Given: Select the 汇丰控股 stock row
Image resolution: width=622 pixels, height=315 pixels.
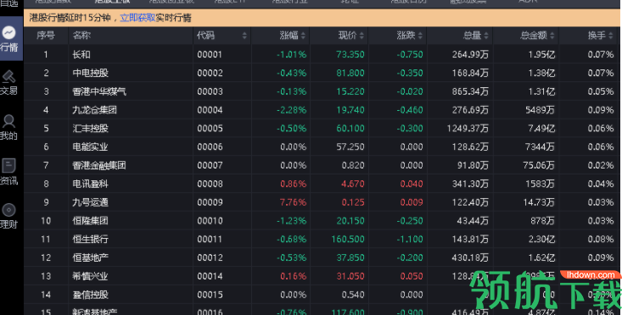Looking at the screenshot, I should (322, 128).
